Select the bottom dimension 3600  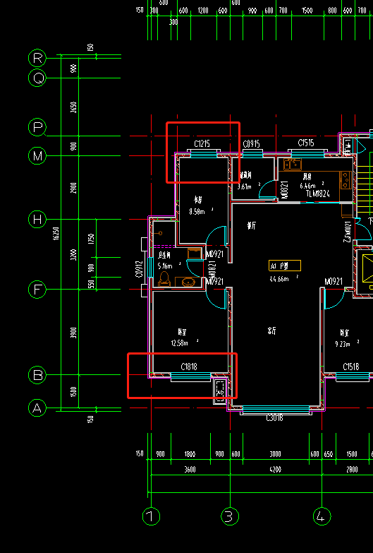pyautogui.click(x=190, y=470)
